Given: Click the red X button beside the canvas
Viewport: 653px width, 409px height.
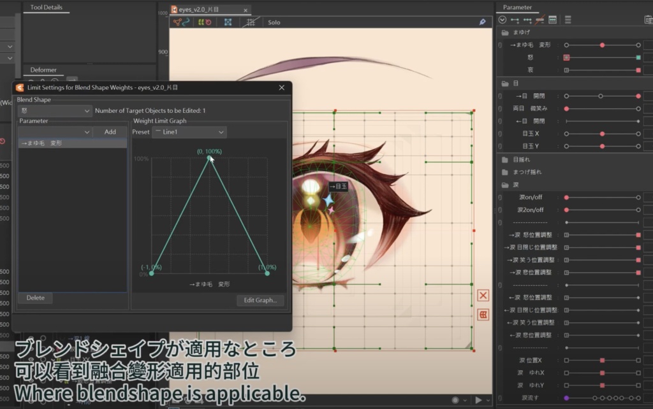Looking at the screenshot, I should (x=483, y=295).
